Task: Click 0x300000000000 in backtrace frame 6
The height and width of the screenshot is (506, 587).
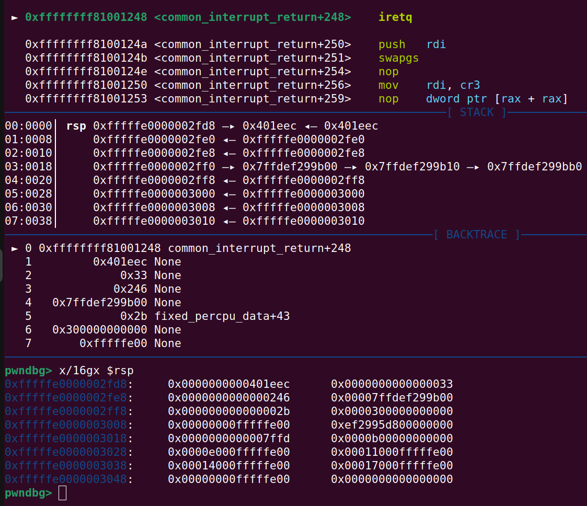Action: pos(100,330)
